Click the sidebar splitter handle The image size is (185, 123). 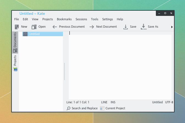(64, 71)
